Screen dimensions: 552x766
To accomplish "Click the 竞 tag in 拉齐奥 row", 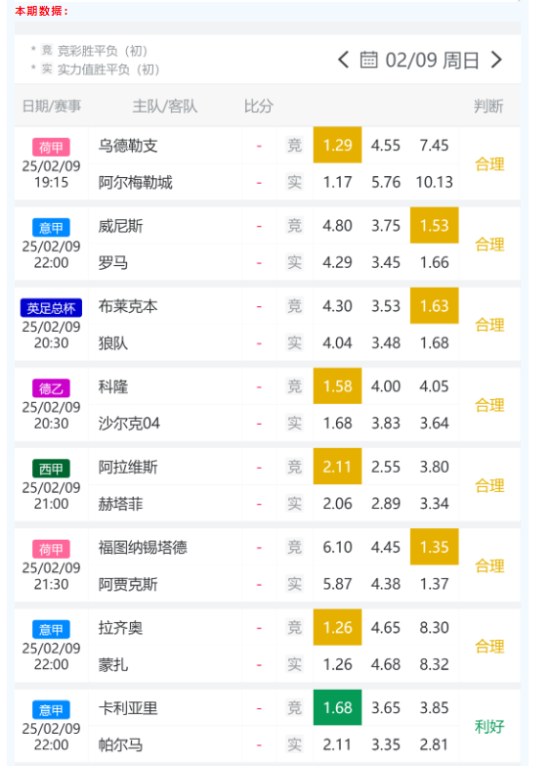I will [x=294, y=627].
